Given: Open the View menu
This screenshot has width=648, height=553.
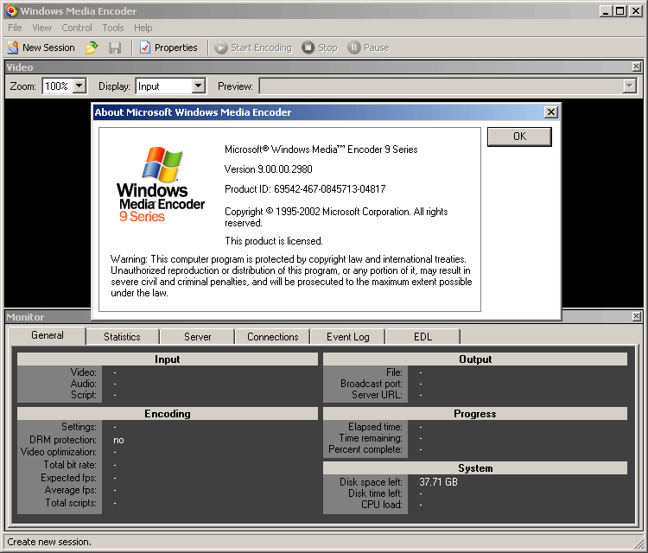Looking at the screenshot, I should pos(41,28).
